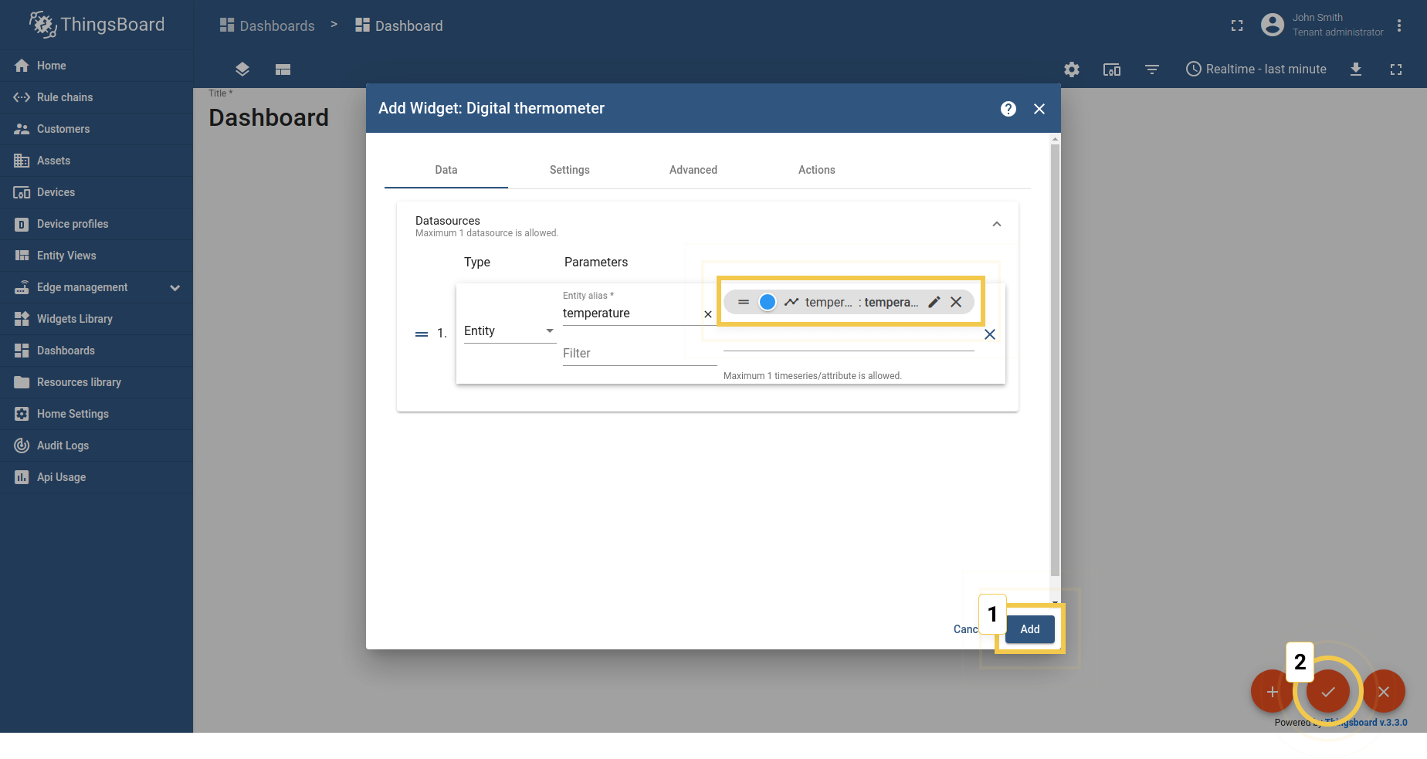The image size is (1427, 759).
Task: Edit the temperature data key with pencil icon
Action: click(x=934, y=302)
